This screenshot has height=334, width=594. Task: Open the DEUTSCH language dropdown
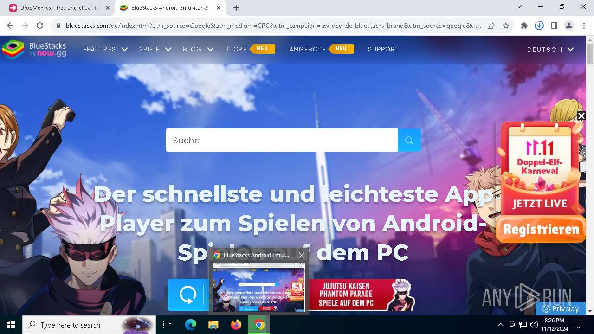click(550, 49)
